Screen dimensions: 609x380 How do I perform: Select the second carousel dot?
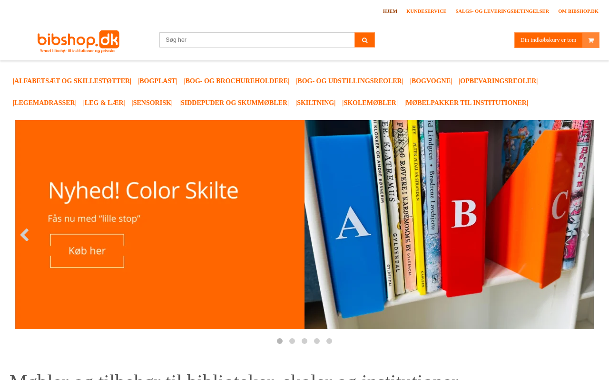[292, 341]
